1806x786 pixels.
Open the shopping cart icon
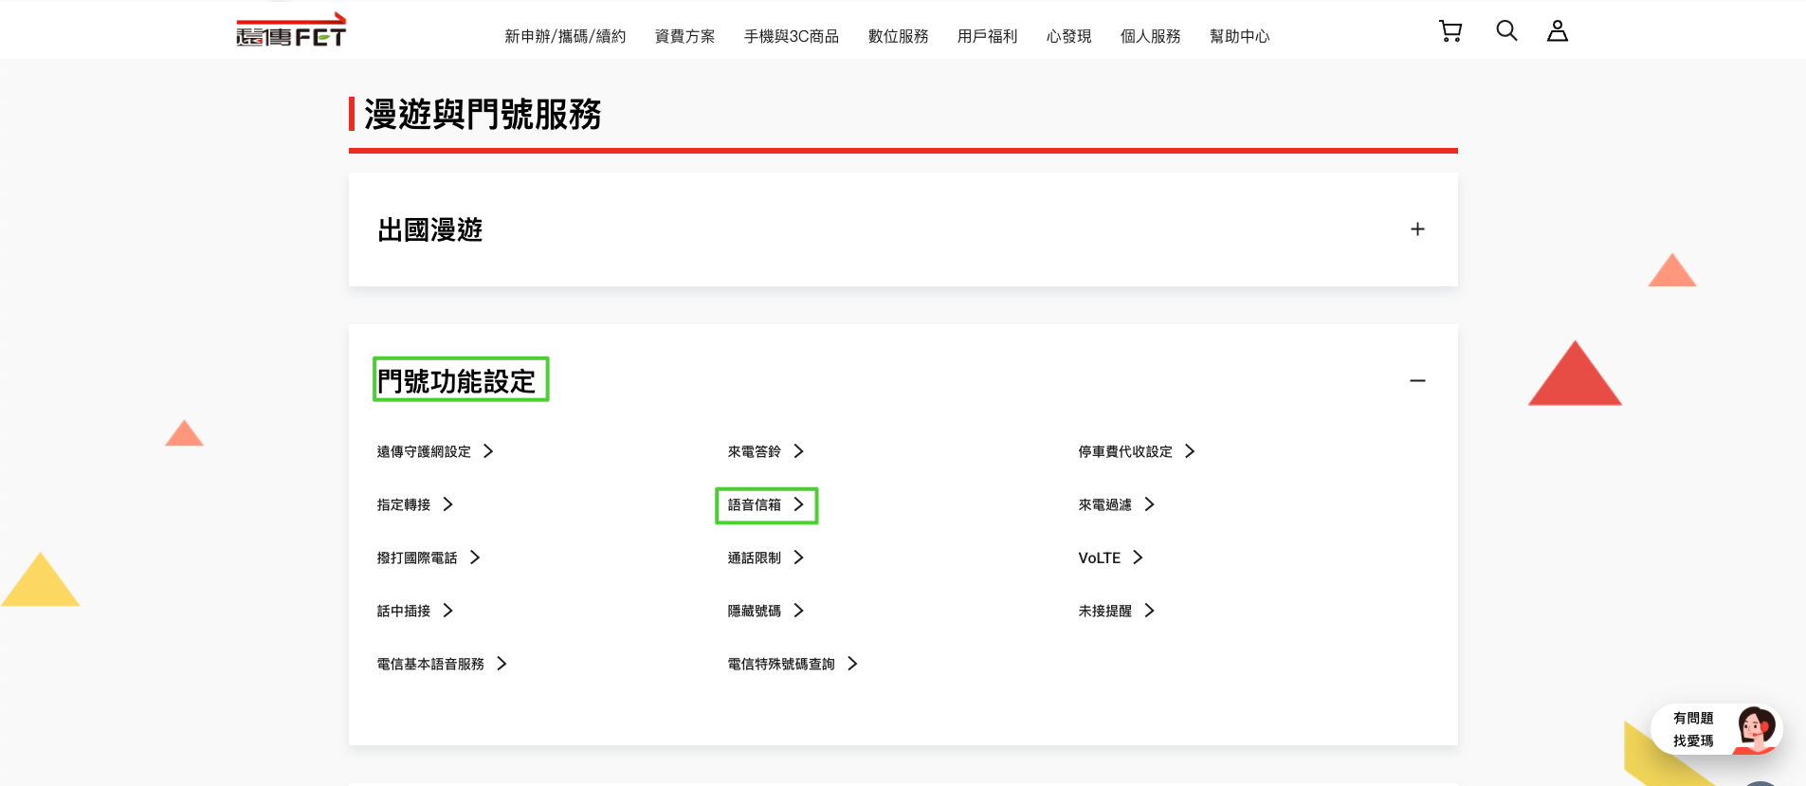[x=1450, y=31]
